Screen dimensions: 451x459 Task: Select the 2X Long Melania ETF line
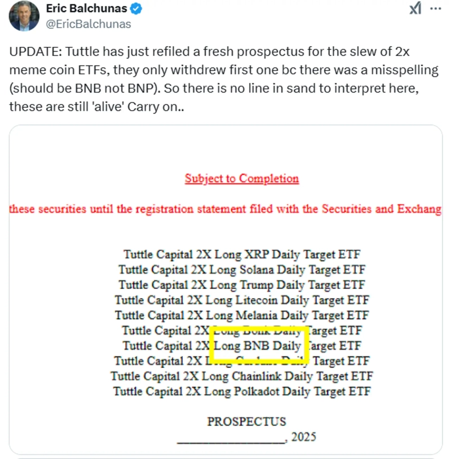point(242,315)
